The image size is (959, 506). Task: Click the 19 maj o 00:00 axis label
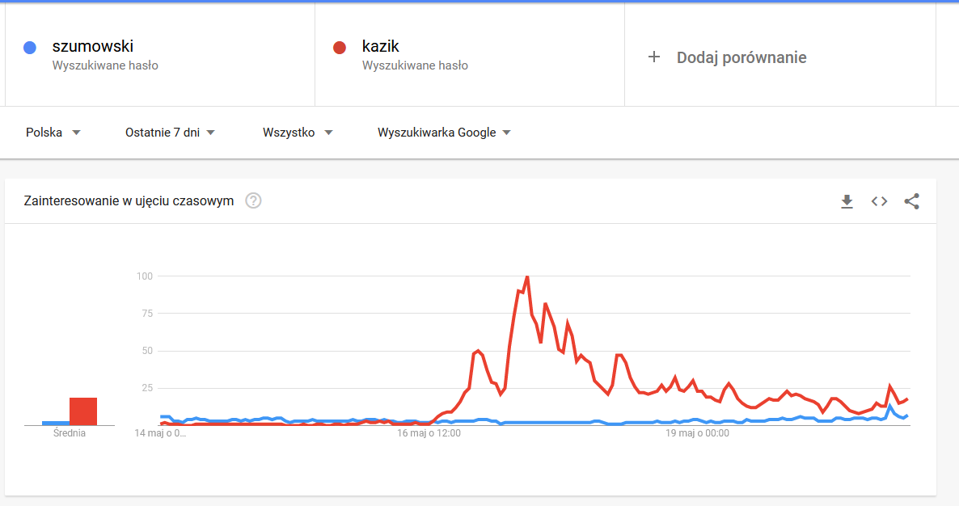[697, 433]
